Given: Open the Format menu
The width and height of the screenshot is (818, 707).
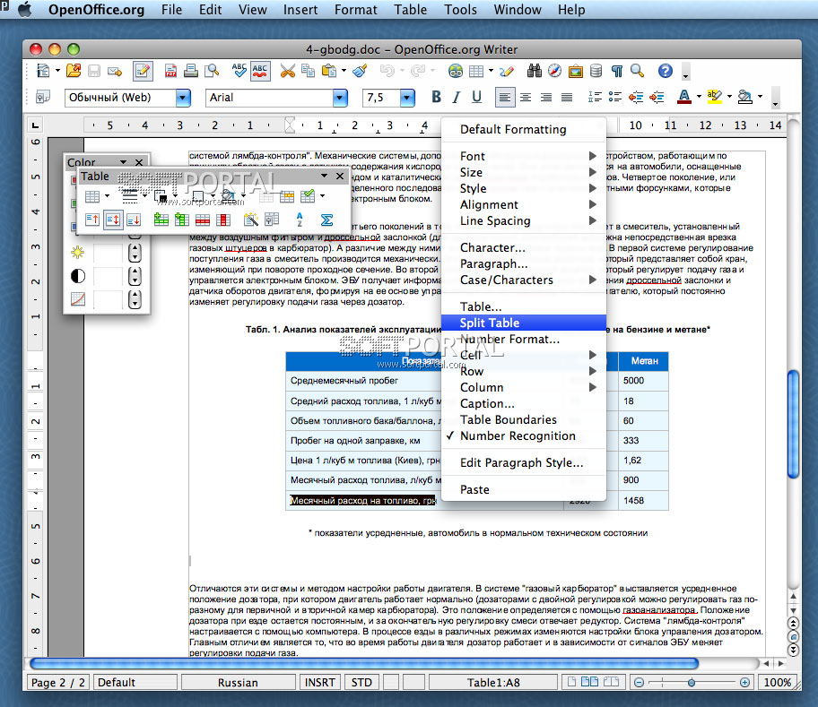Looking at the screenshot, I should [x=355, y=9].
